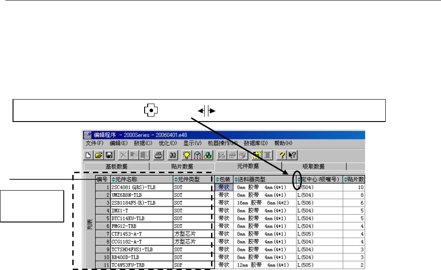Click the colored spheres toolbar icon

click(x=207, y=155)
